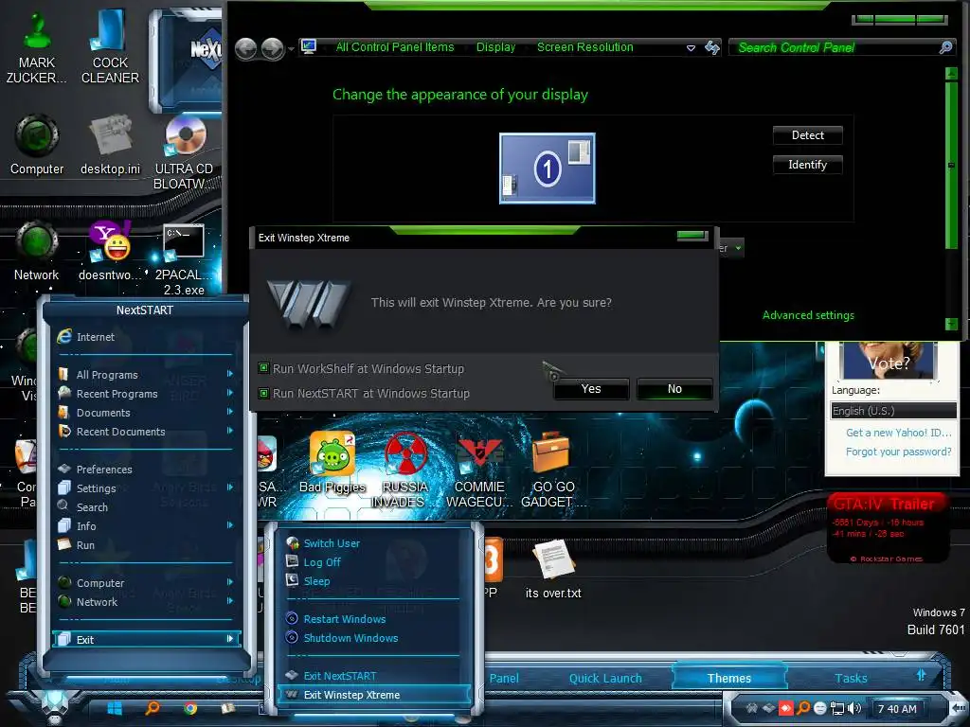Cancel exit with the No button
The width and height of the screenshot is (970, 727).
point(674,389)
